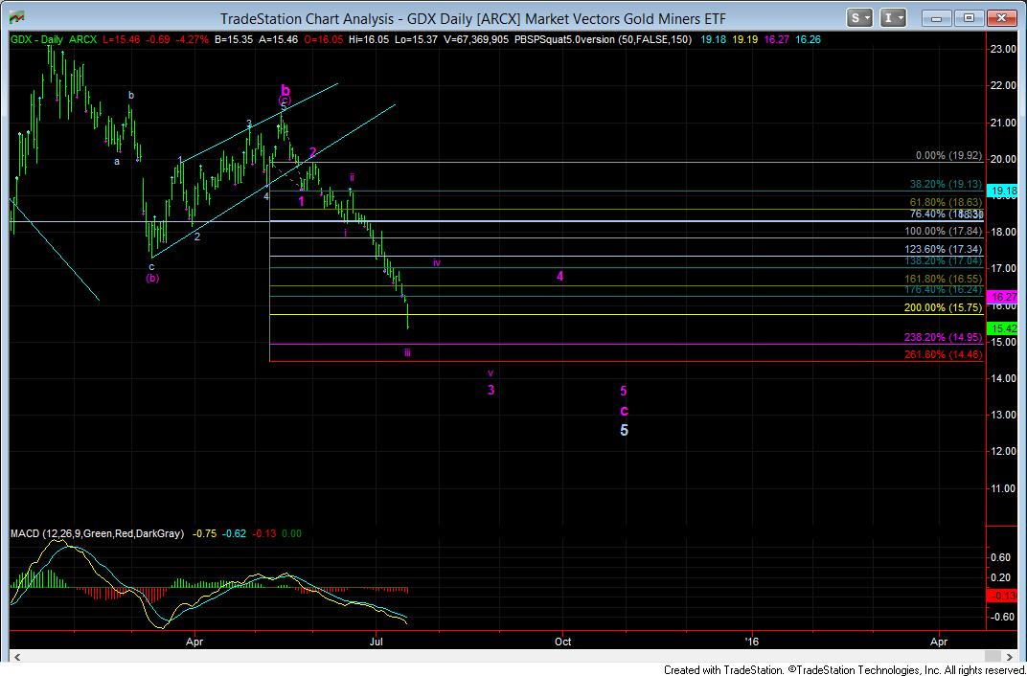Click the magenta 16.27 price marker on axis
1027x676 pixels.
pyautogui.click(x=1005, y=296)
